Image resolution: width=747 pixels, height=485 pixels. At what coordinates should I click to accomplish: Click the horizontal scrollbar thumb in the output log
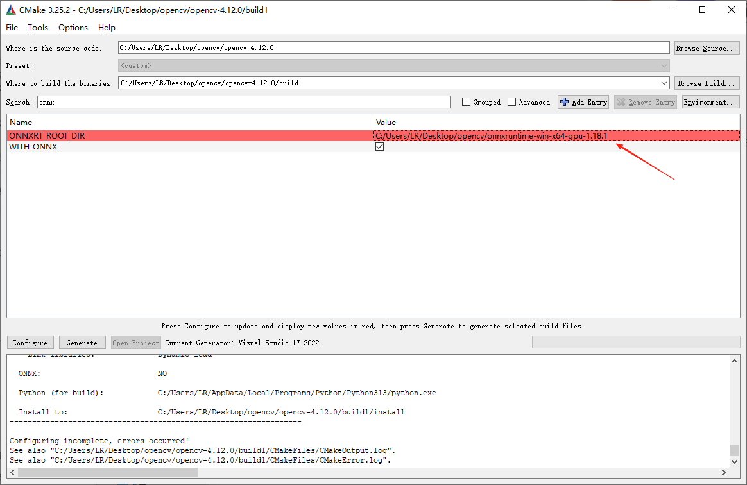(108, 473)
